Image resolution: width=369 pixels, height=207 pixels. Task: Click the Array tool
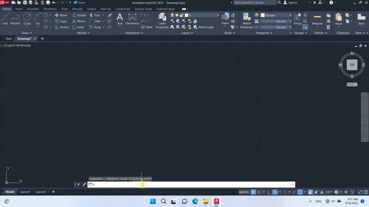pyautogui.click(x=95, y=27)
